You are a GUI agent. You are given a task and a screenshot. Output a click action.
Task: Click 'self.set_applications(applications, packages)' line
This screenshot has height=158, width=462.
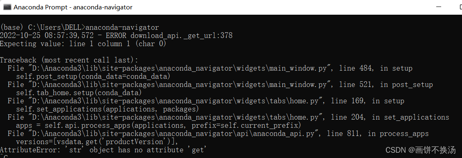(107, 109)
